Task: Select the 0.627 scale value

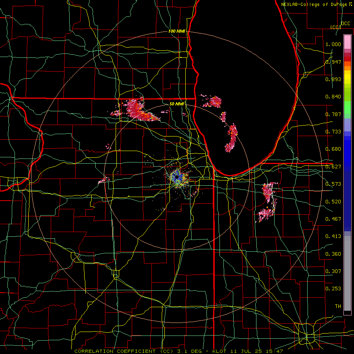Action: tap(333, 167)
